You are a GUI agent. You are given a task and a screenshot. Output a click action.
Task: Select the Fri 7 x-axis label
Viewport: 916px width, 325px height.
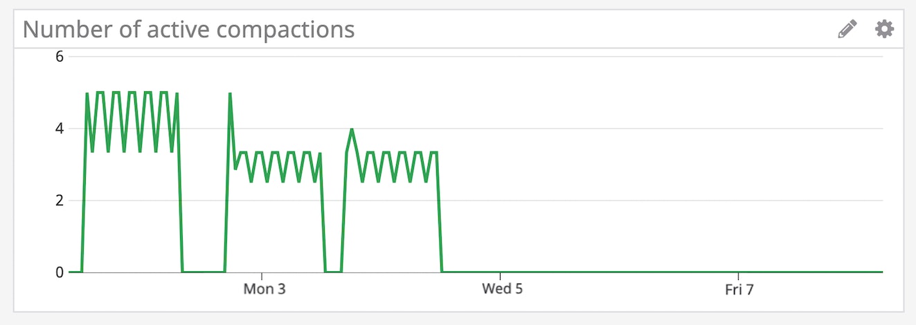pyautogui.click(x=739, y=290)
